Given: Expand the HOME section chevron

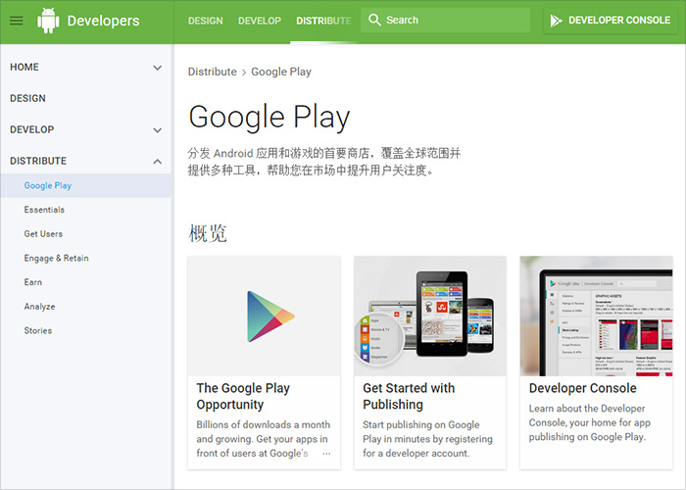Looking at the screenshot, I should click(x=158, y=68).
